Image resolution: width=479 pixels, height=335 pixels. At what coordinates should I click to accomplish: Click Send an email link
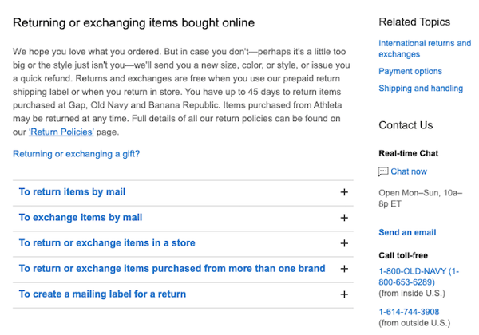407,233
